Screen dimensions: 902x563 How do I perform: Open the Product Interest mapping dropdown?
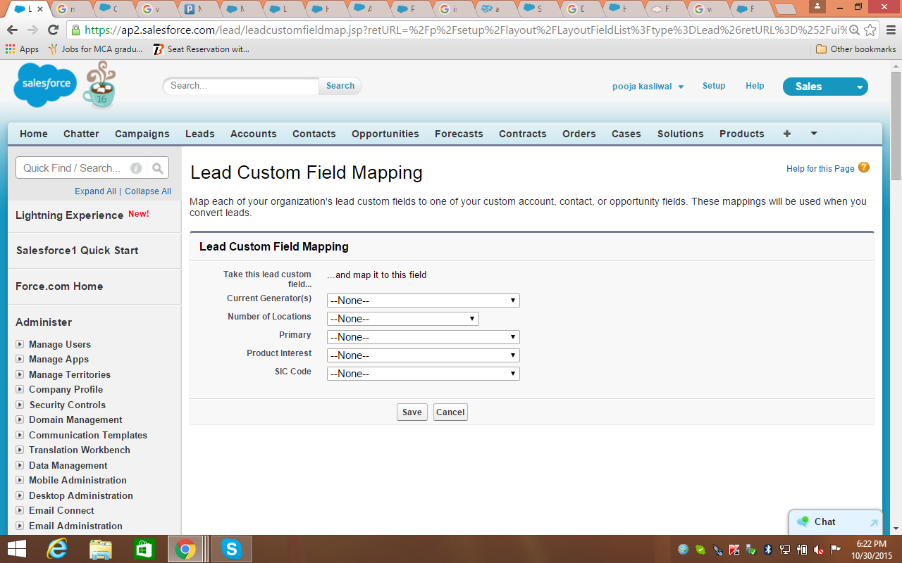coord(424,355)
